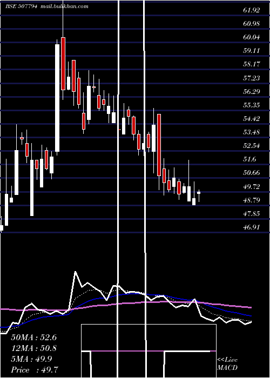Click the 47.85 price axis label
This screenshot has width=270, height=378.
coord(252,214)
